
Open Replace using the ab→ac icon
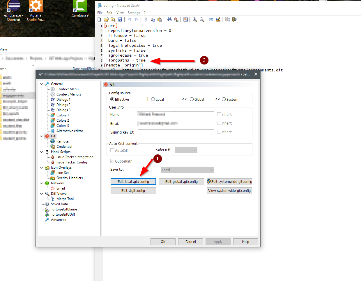pyautogui.click(x=176, y=19)
